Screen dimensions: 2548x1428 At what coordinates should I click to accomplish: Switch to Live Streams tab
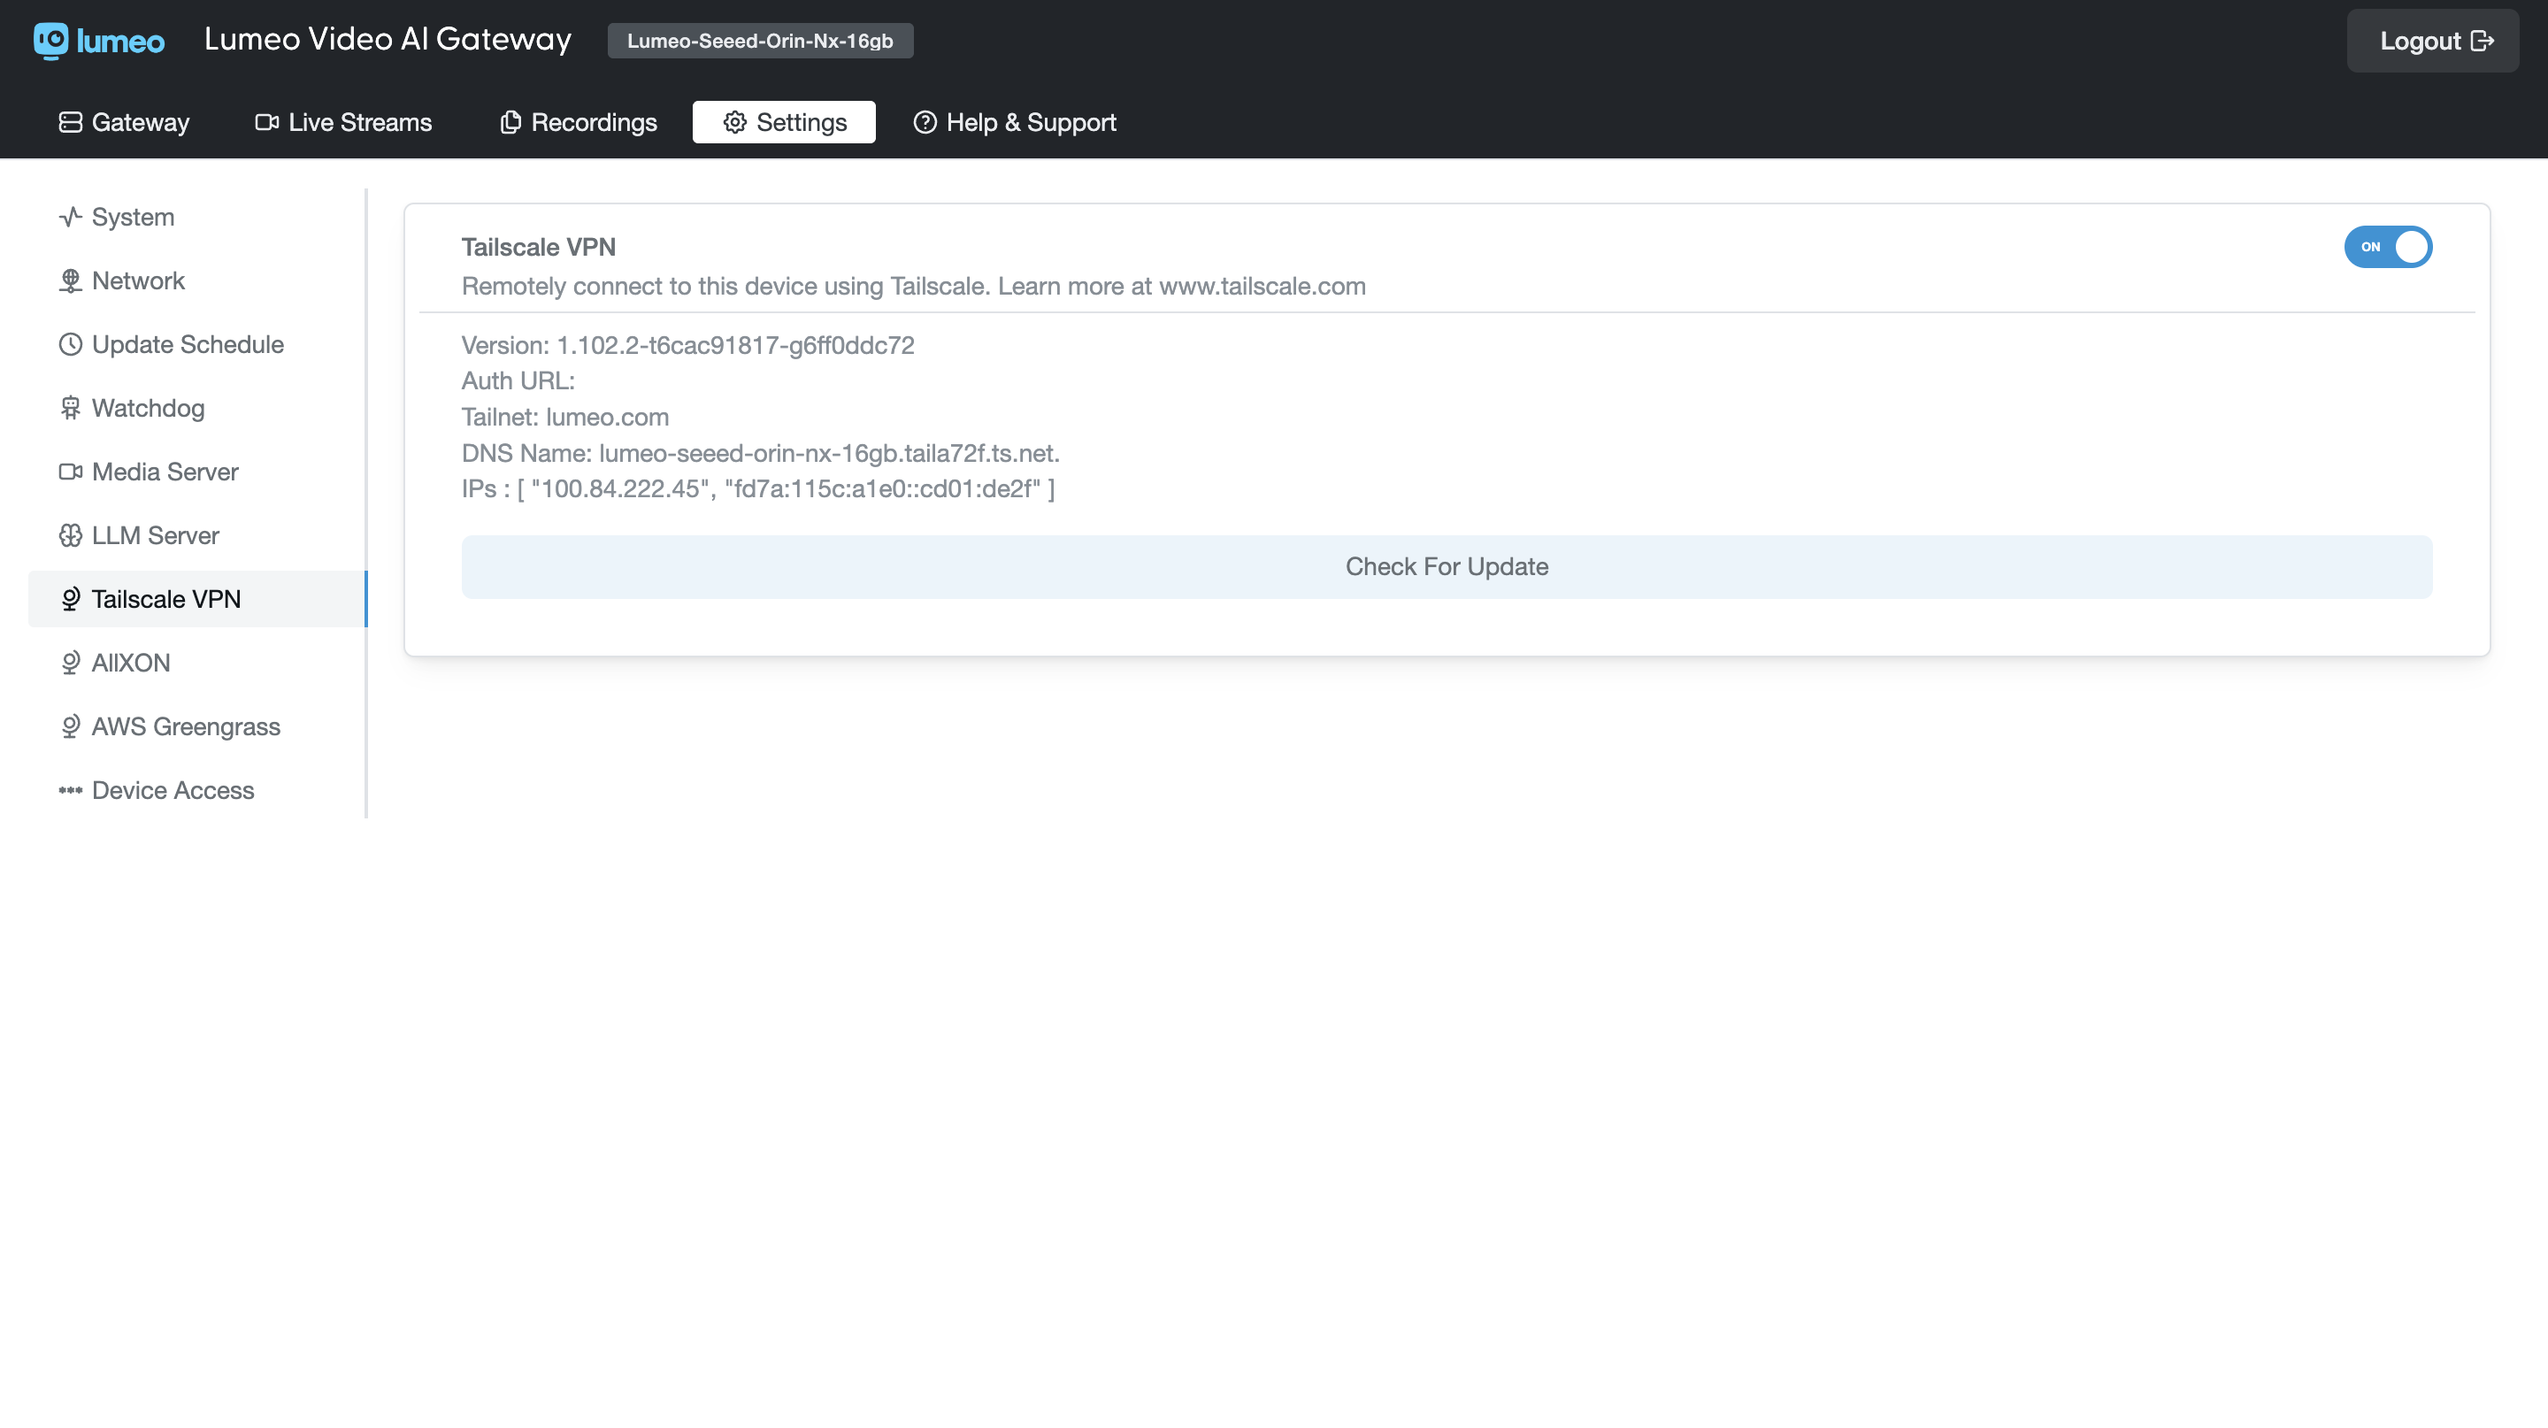tap(343, 123)
